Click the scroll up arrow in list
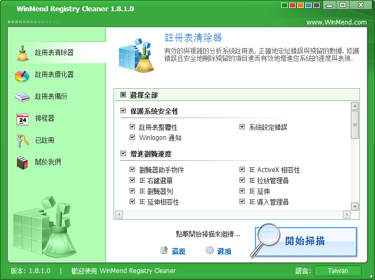 coord(355,106)
